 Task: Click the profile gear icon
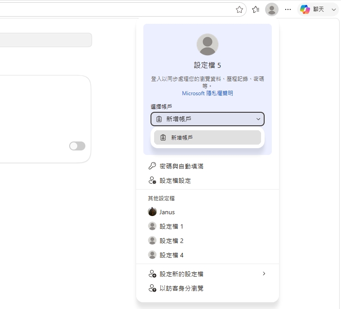[152, 180]
